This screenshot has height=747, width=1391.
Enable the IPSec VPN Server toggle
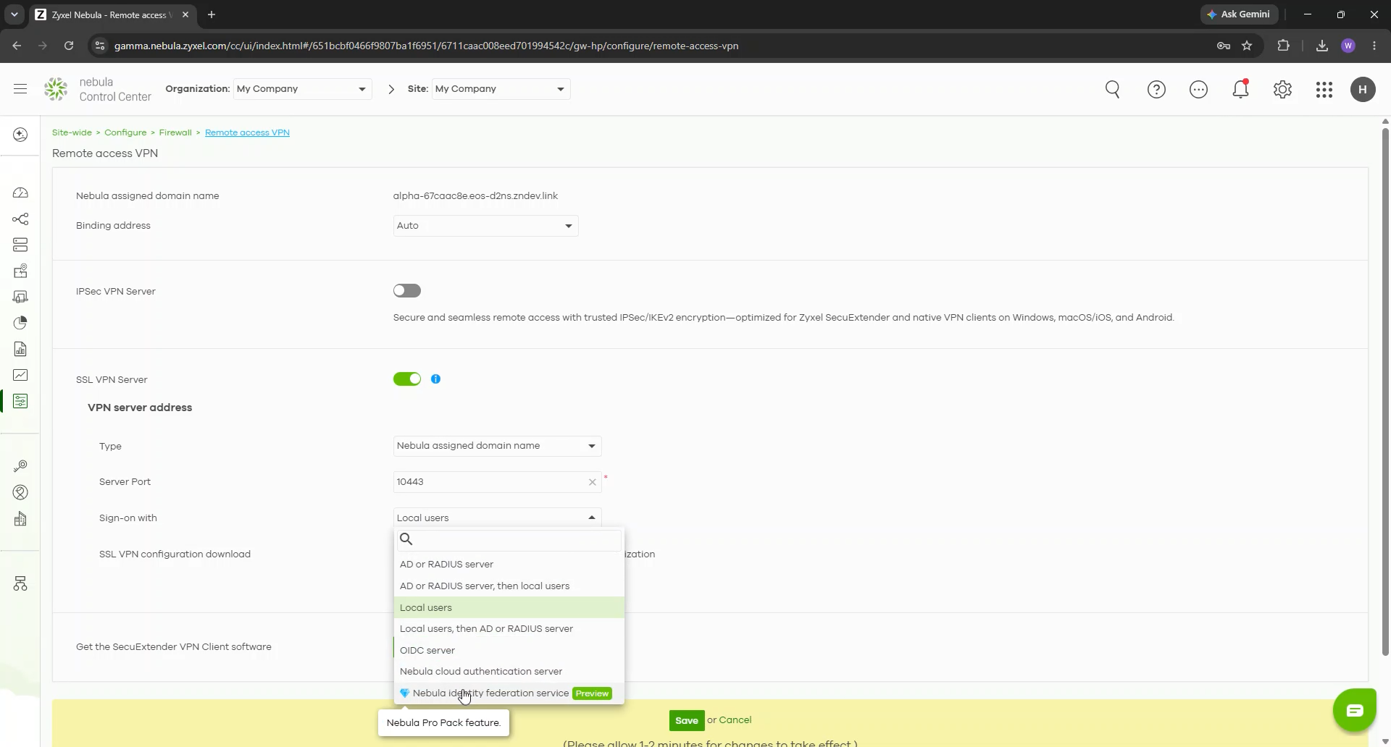click(407, 290)
